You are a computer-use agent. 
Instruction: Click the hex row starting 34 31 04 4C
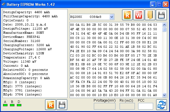tap(114, 33)
